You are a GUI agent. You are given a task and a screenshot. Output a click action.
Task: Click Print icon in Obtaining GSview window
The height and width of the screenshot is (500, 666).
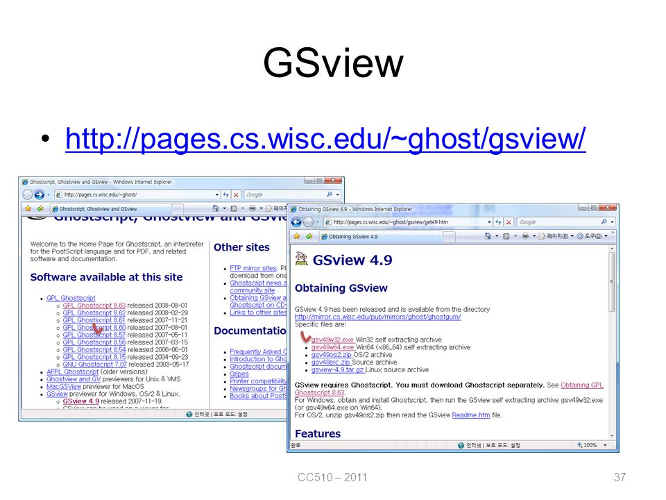click(525, 236)
